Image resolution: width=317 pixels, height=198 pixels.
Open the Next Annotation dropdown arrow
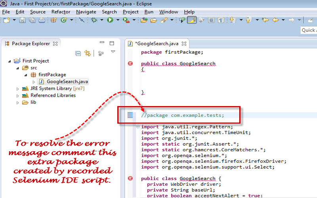[241, 20]
